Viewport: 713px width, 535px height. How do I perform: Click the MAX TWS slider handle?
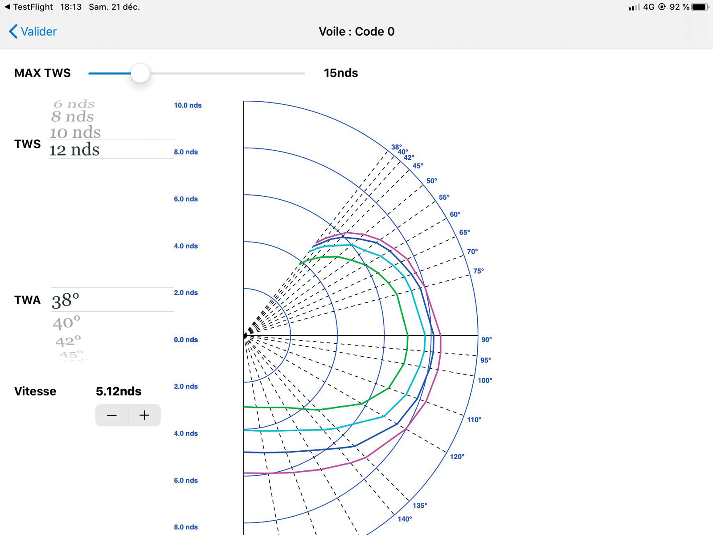pyautogui.click(x=140, y=73)
